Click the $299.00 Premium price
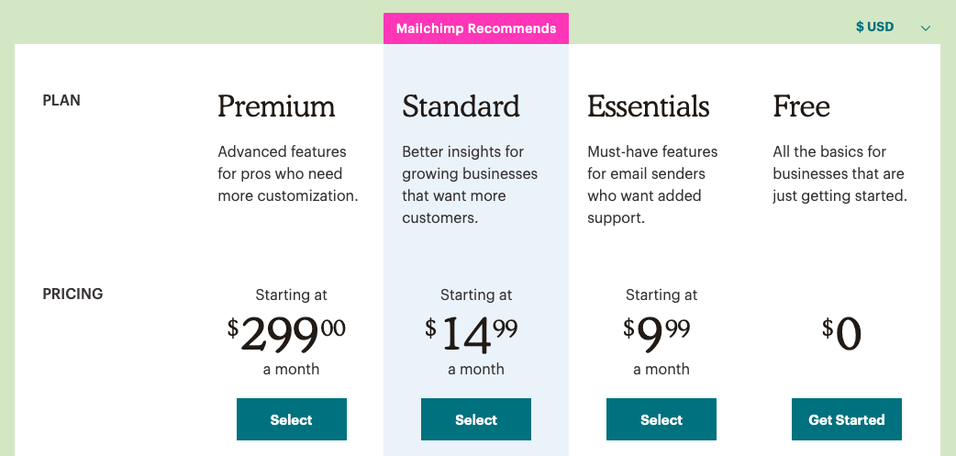 [x=286, y=333]
